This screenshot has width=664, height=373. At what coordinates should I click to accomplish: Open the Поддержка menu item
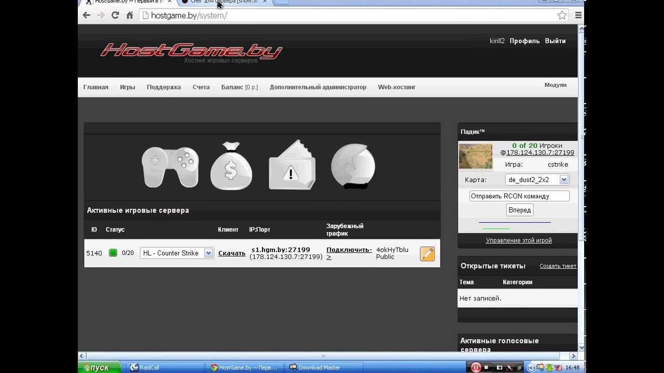pyautogui.click(x=164, y=87)
